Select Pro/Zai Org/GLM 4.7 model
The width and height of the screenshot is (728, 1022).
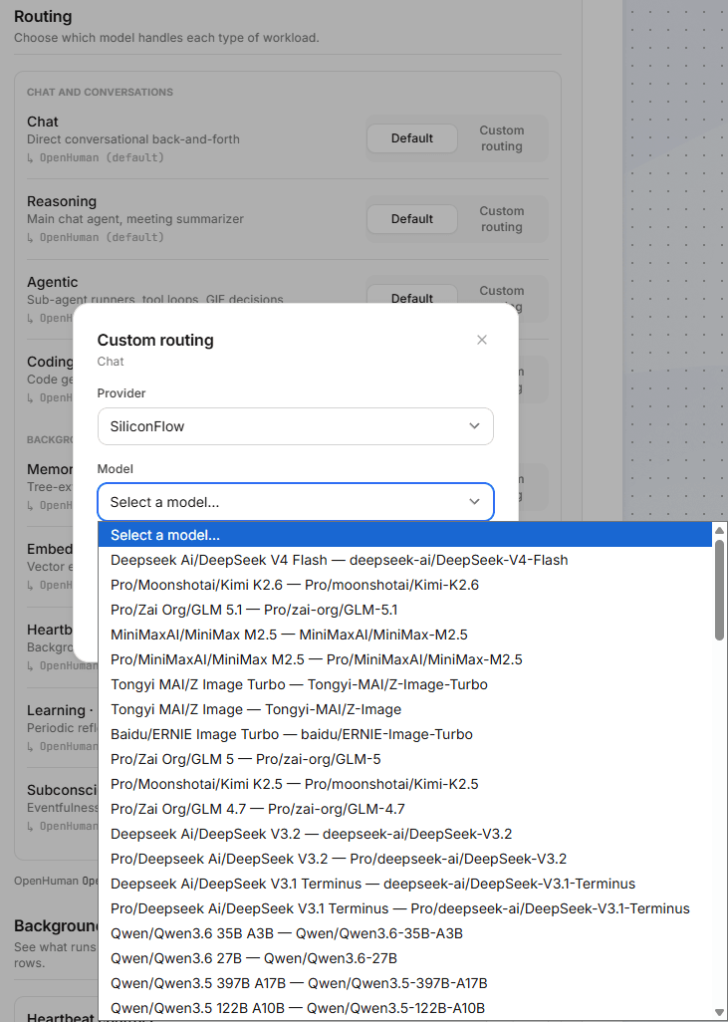(x=404, y=809)
